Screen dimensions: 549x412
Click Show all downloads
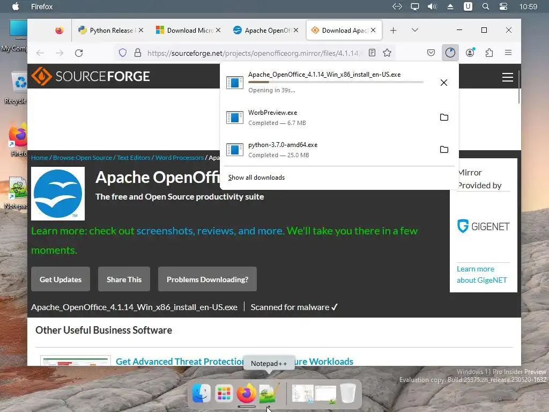tap(256, 178)
